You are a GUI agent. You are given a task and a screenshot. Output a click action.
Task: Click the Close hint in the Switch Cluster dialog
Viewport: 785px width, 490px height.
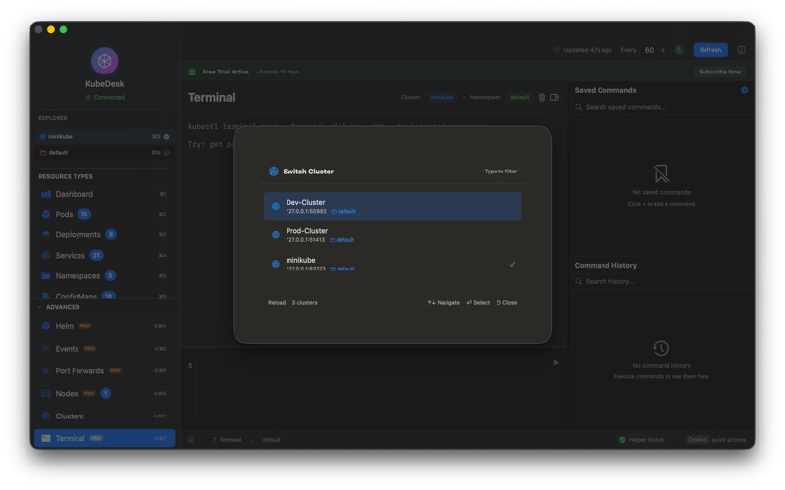click(506, 303)
